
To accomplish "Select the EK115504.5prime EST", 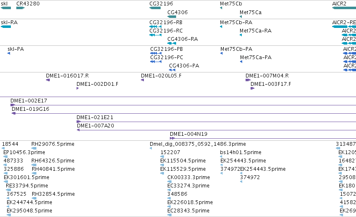I will 162,165.
